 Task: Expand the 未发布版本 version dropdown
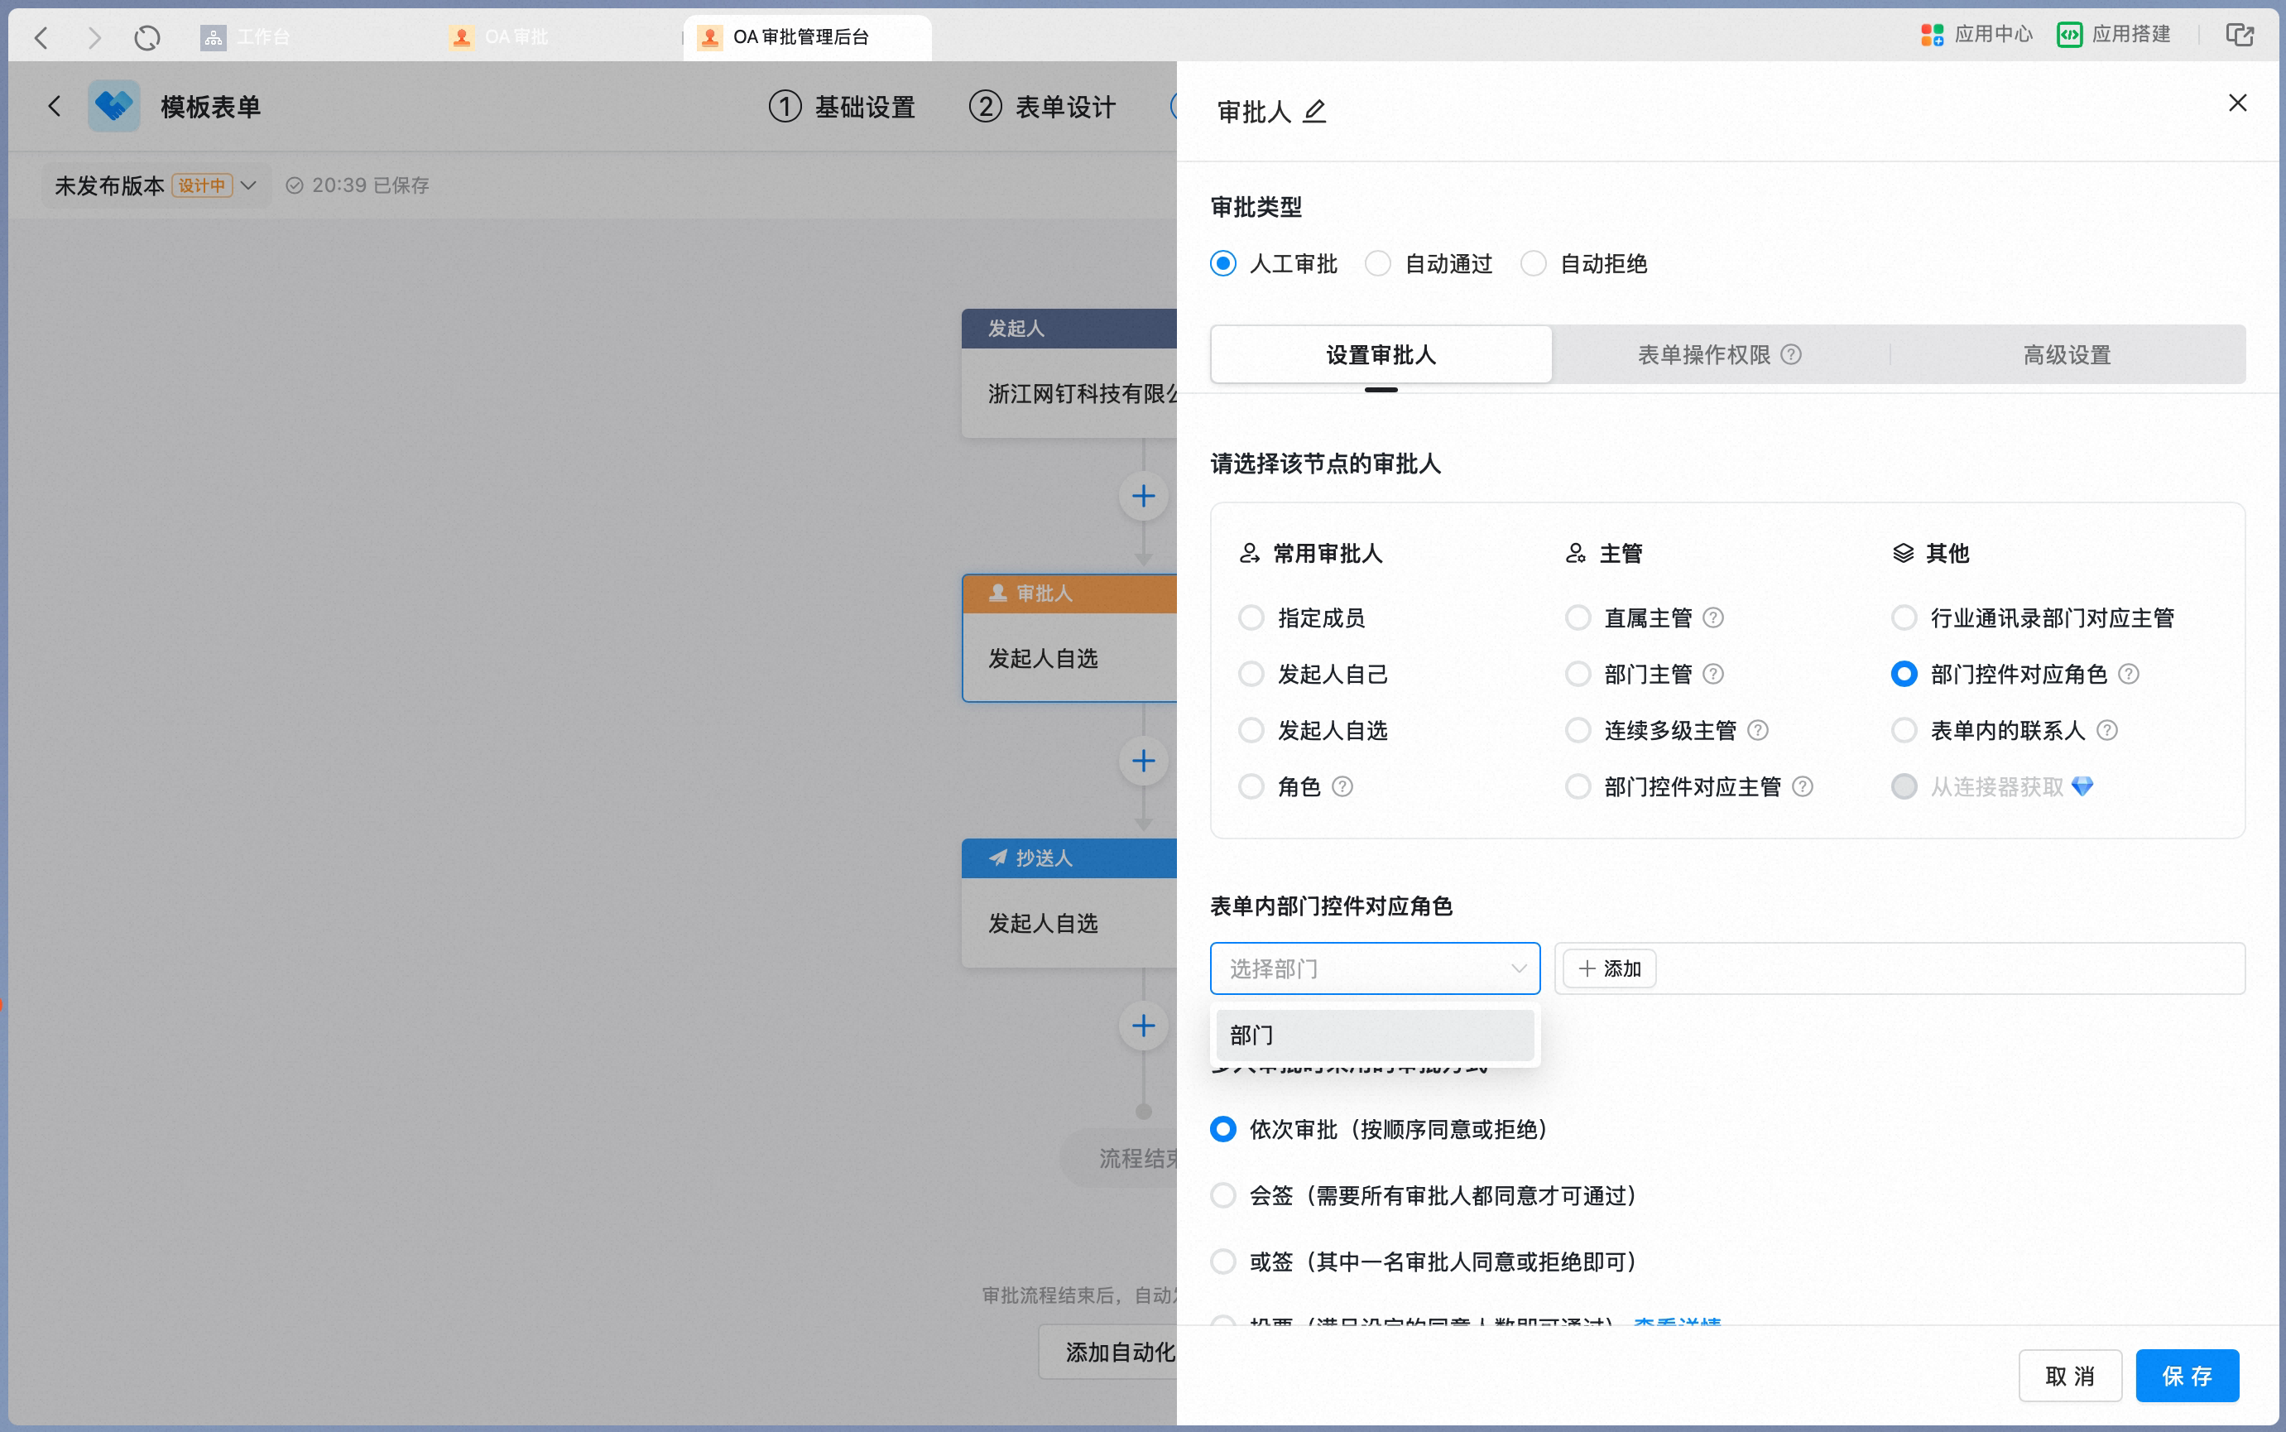point(249,185)
